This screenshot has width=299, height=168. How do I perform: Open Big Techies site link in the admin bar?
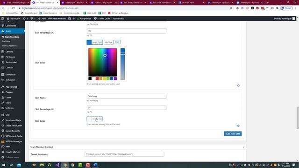point(14,19)
